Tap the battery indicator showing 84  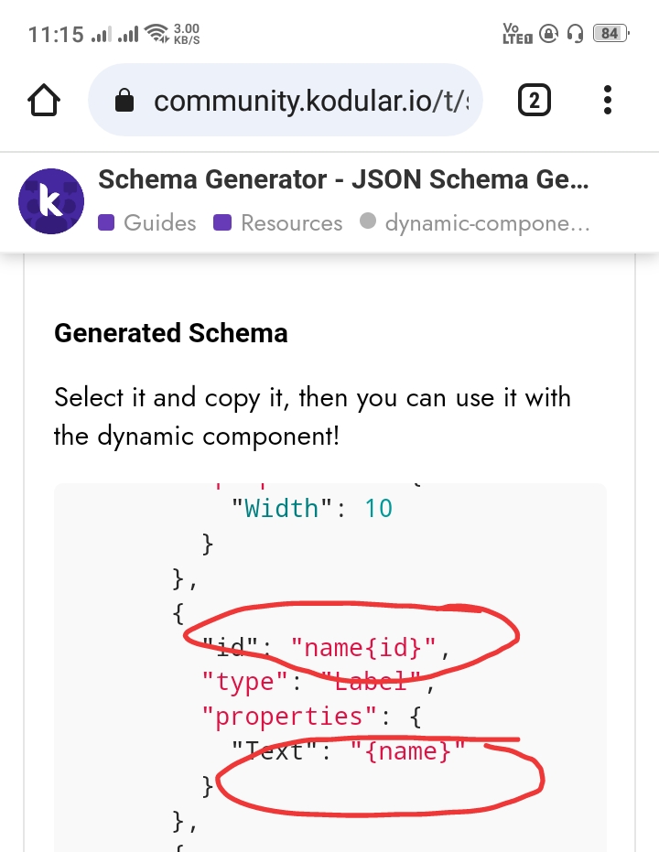click(x=610, y=34)
